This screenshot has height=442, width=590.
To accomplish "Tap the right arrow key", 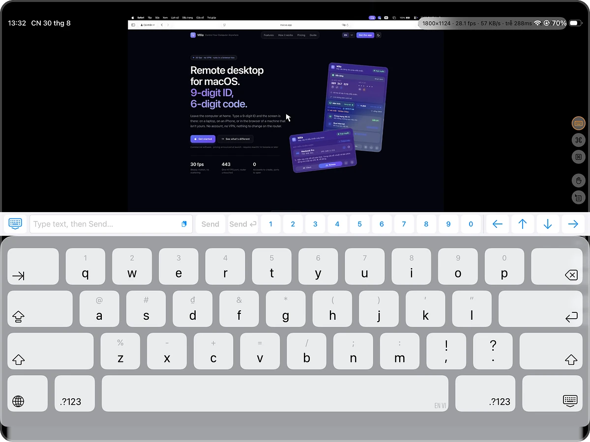I will [x=573, y=224].
